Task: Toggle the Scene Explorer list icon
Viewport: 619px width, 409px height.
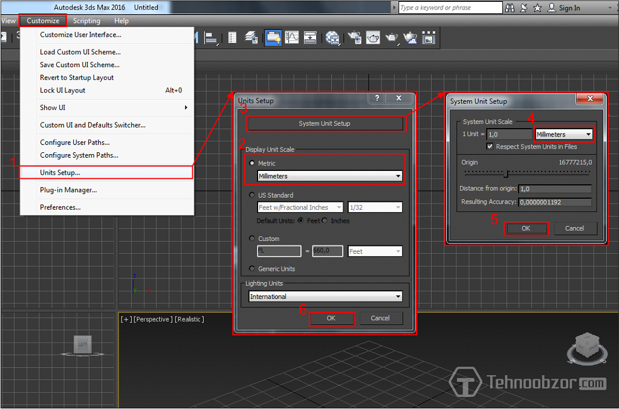Action: tap(232, 38)
